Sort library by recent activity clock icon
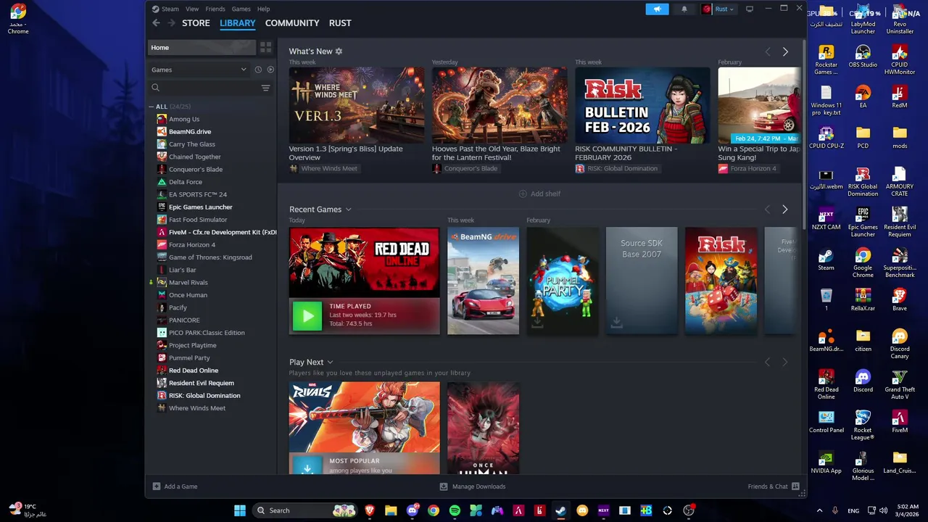 coord(258,70)
